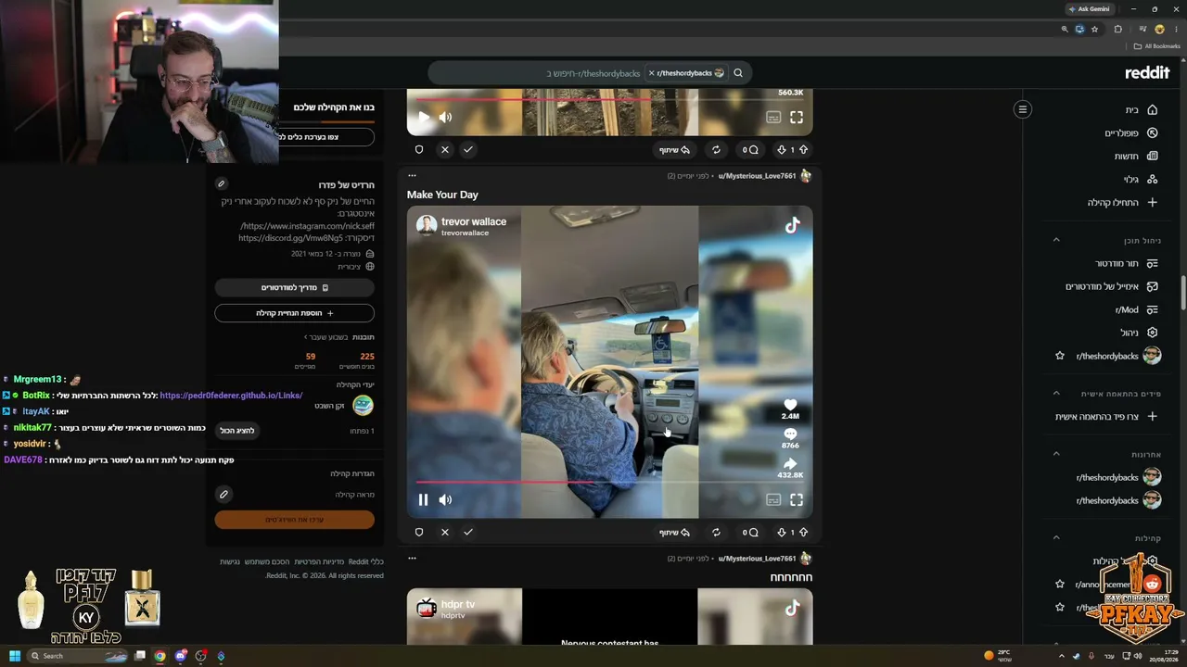The height and width of the screenshot is (667, 1187).
Task: Remove the Make Your Day post
Action: tap(445, 532)
